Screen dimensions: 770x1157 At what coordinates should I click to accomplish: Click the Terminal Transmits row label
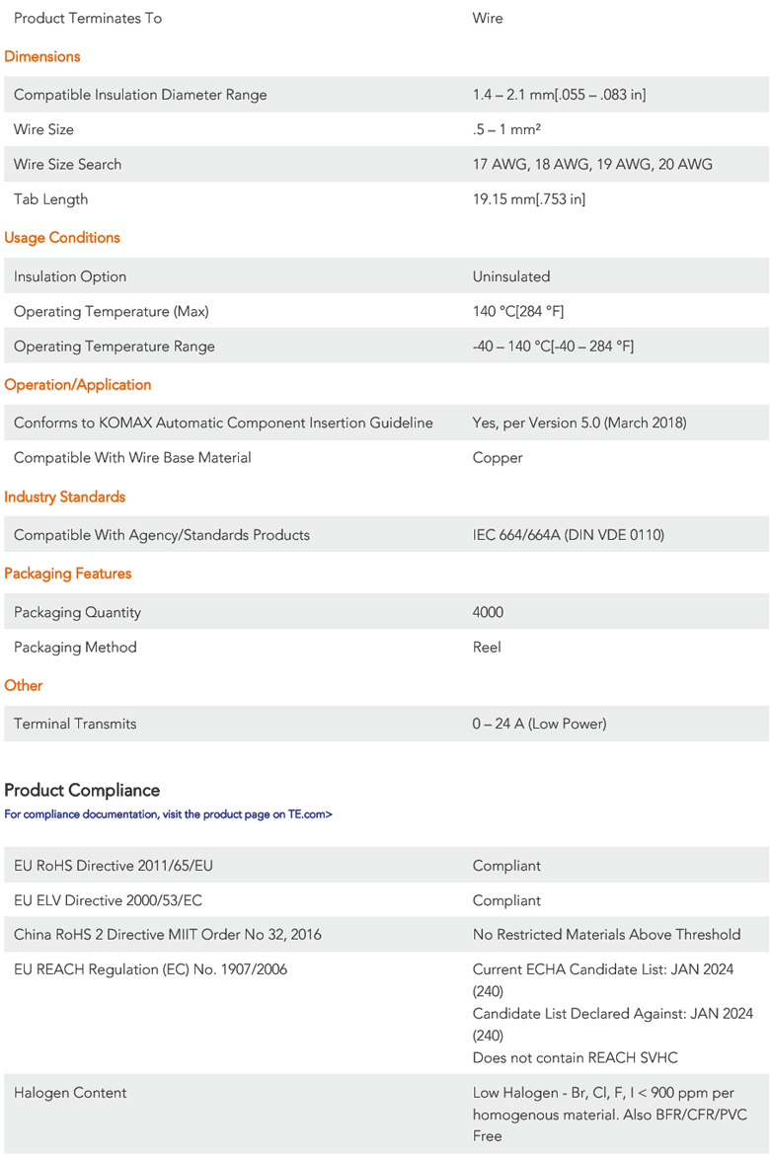point(75,724)
